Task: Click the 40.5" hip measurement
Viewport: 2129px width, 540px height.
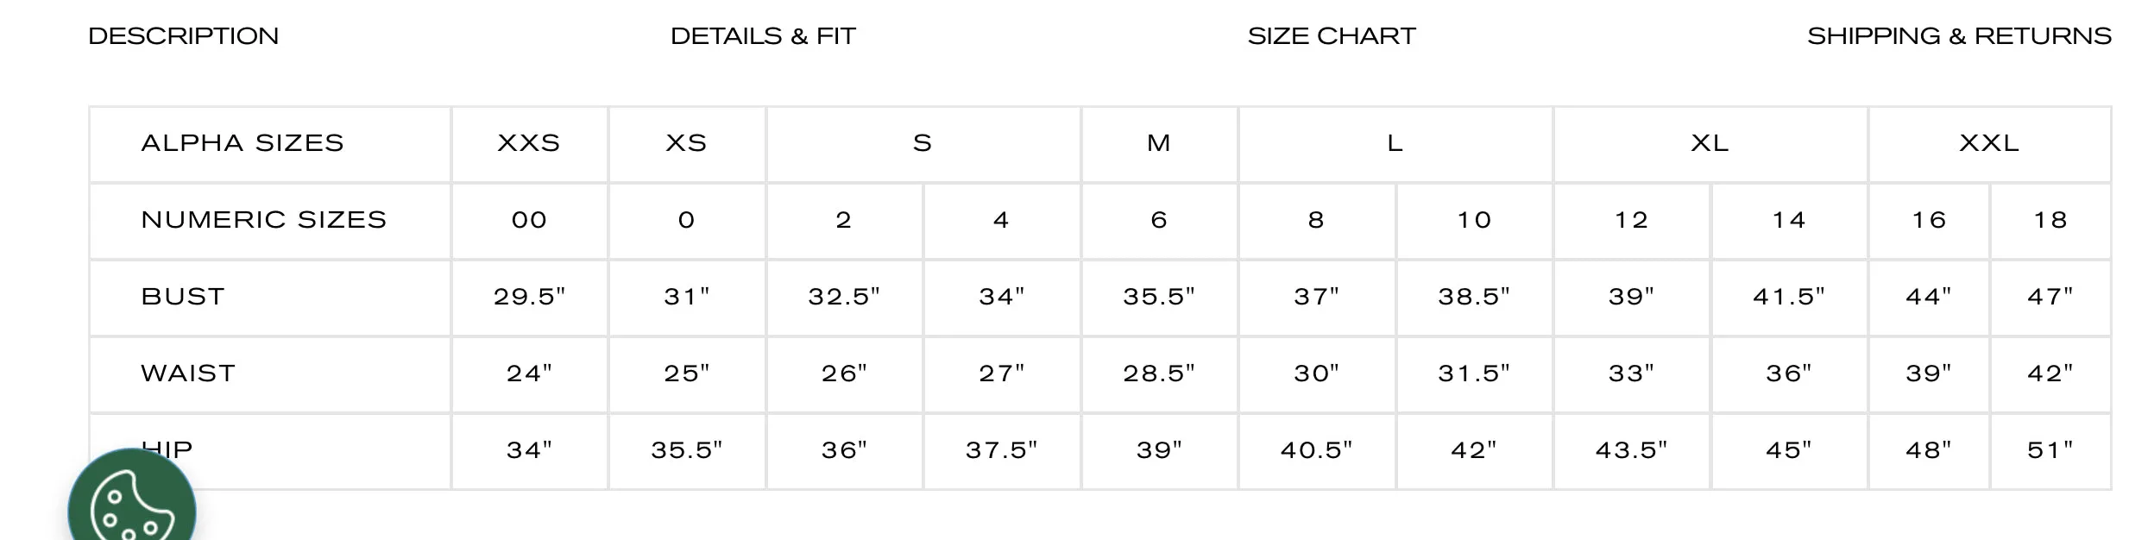Action: [x=1316, y=451]
